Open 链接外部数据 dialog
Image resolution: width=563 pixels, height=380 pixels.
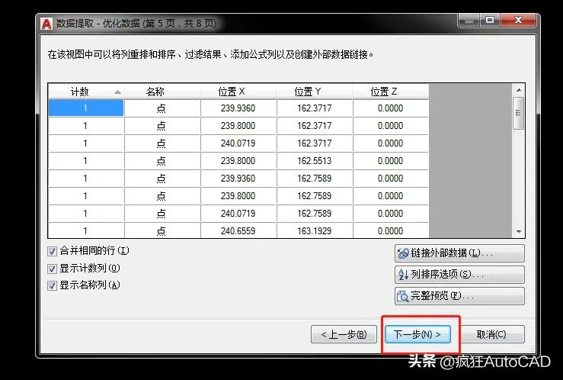coord(459,253)
